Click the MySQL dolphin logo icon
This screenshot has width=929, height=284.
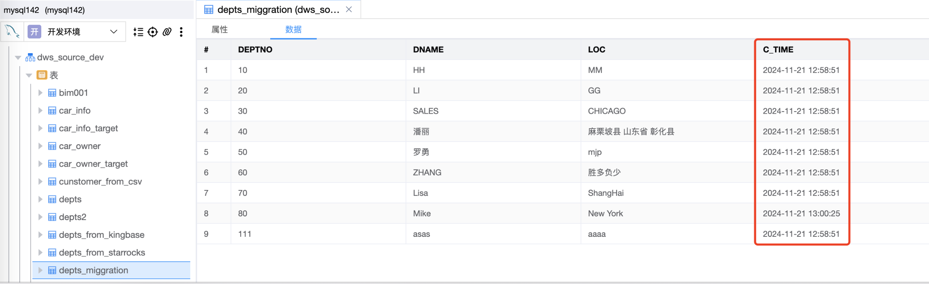click(x=13, y=32)
